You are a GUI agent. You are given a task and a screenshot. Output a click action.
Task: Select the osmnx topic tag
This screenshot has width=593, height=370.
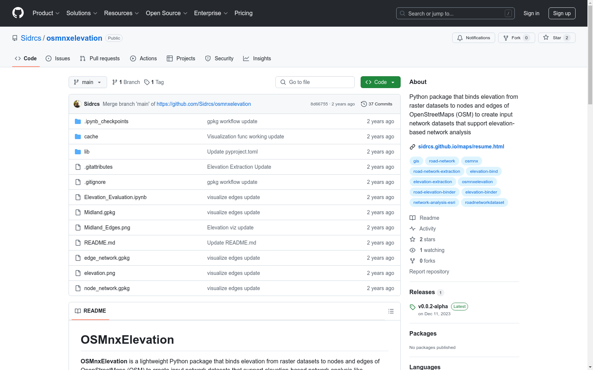[x=471, y=161]
